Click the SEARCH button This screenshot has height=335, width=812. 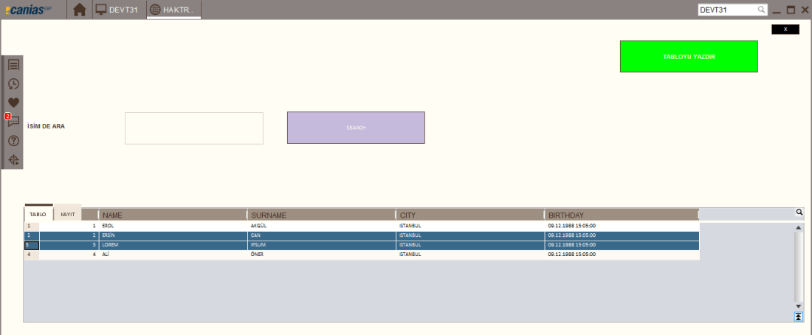pyautogui.click(x=356, y=128)
